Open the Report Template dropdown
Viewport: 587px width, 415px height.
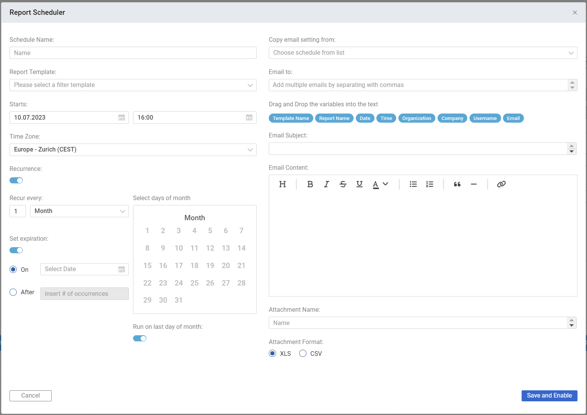133,85
